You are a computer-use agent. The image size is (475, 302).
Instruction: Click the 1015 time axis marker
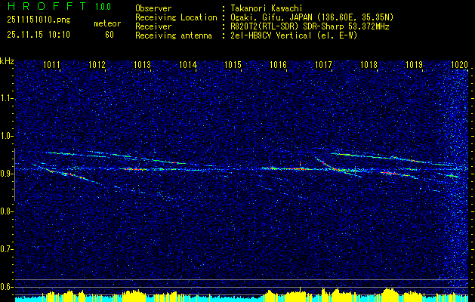(x=233, y=64)
